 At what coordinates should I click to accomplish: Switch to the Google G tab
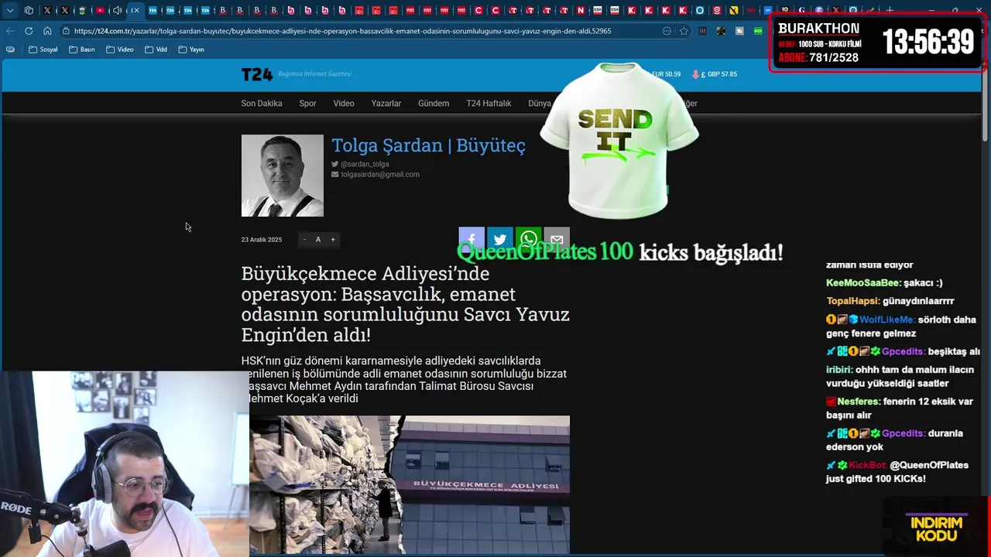[801, 10]
